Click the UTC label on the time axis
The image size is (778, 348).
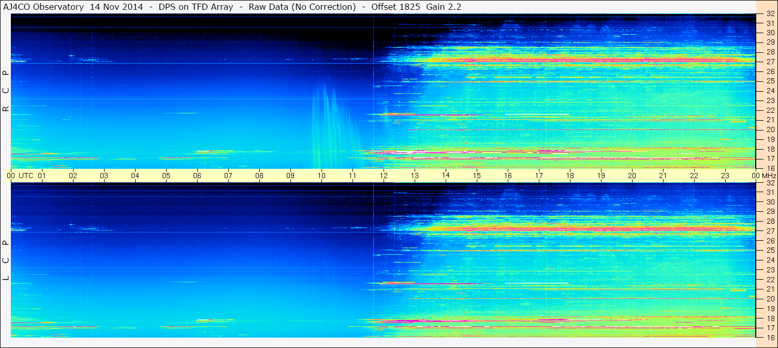coord(26,176)
